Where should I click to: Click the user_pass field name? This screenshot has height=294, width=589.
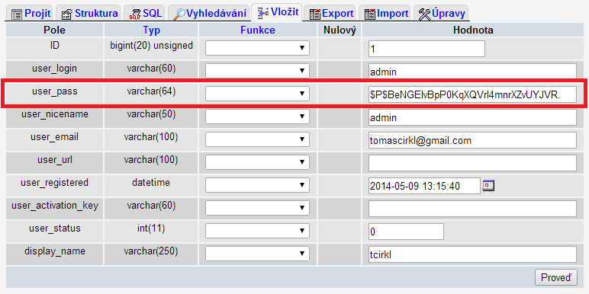point(54,91)
